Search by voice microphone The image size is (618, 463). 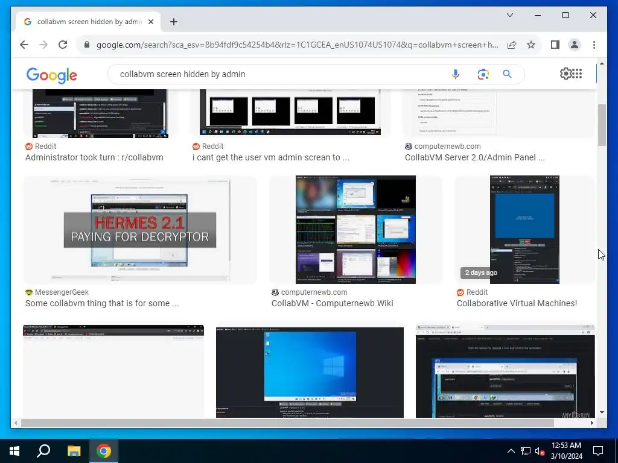click(x=456, y=74)
